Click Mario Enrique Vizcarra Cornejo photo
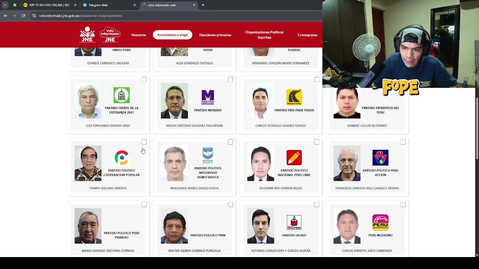This screenshot has height=269, width=479. [88, 226]
